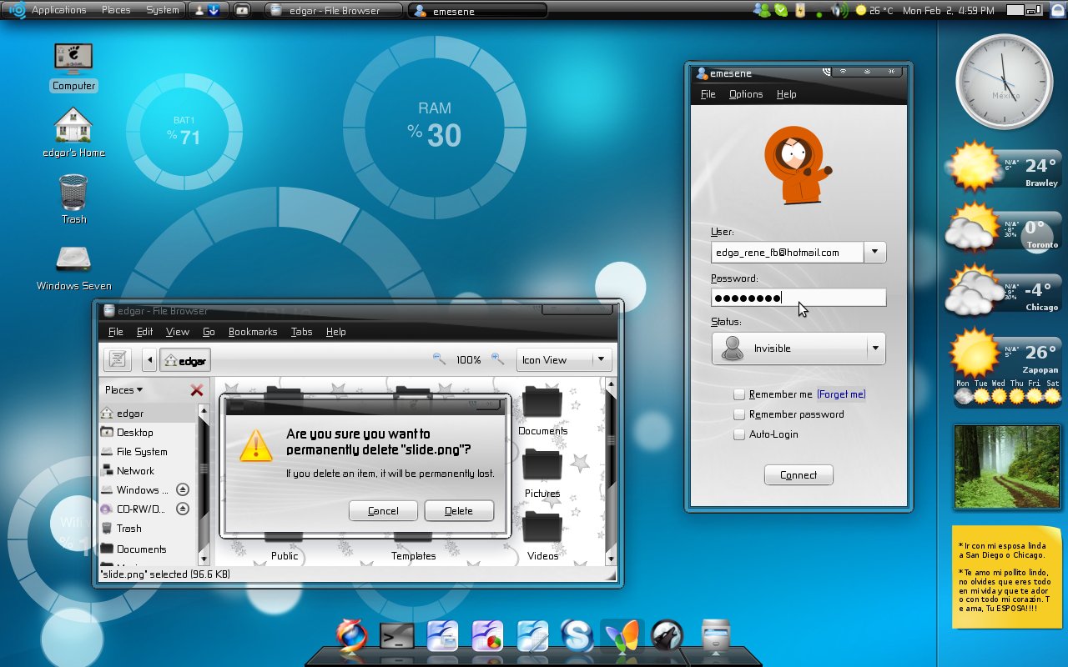1068x667 pixels.
Task: Open the Computer desktop icon
Action: [x=73, y=67]
